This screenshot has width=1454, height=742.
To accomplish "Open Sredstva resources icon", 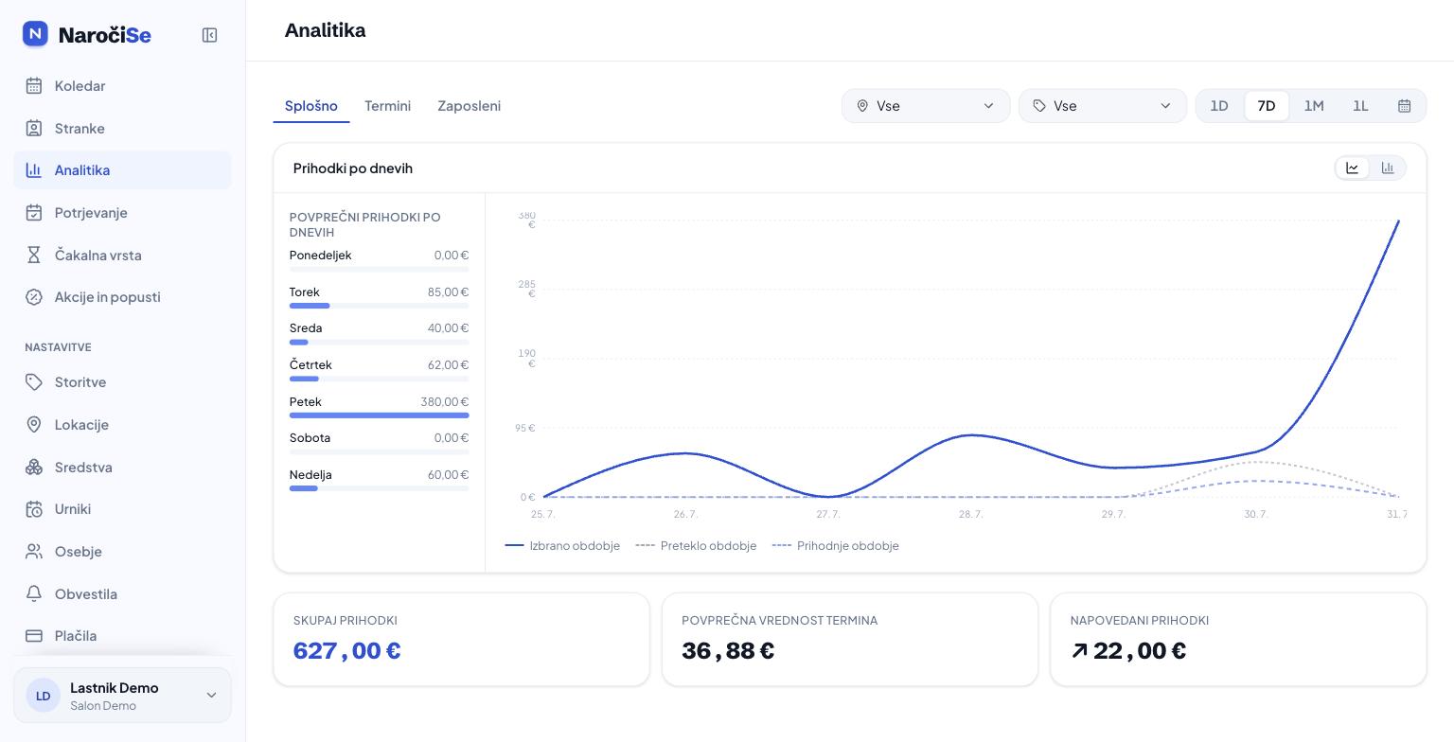I will point(34,467).
